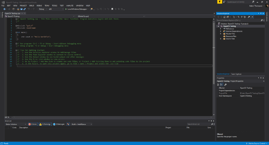Click the green Start debugging arrow
Screen dimensions: 269x145
[66, 9]
